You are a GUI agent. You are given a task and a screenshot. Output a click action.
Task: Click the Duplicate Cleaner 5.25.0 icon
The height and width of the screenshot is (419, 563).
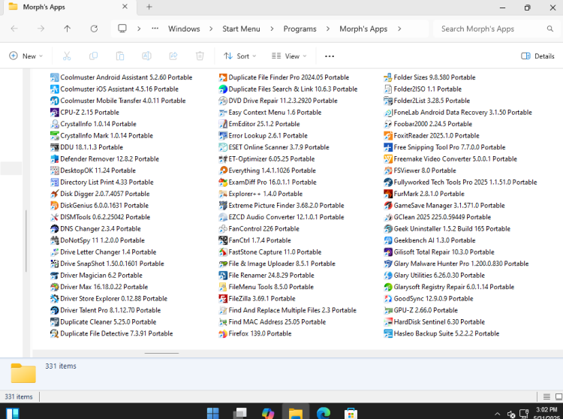[x=54, y=321]
